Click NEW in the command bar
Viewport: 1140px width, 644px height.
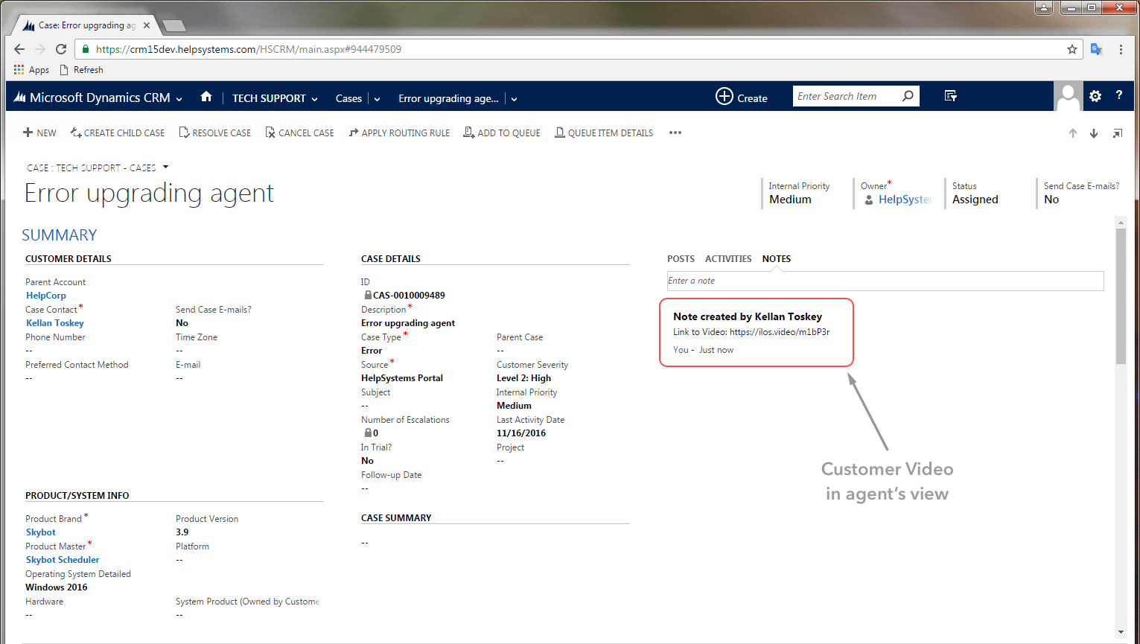39,133
